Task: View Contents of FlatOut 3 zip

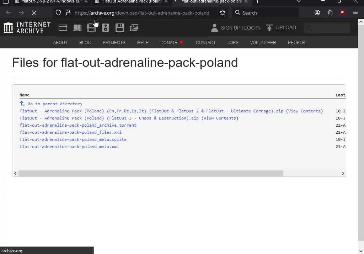Action: (x=220, y=118)
